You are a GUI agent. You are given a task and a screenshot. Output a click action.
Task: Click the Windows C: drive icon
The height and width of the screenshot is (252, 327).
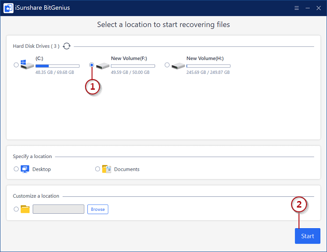(x=27, y=65)
